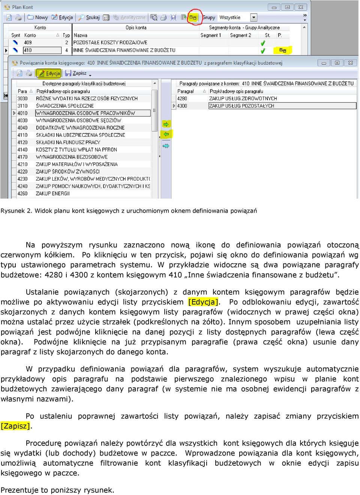360x495 pixels.
Task: Select 4040 DODATKOWE WYNAGRODZENIA ROCZNE
Action: point(84,128)
